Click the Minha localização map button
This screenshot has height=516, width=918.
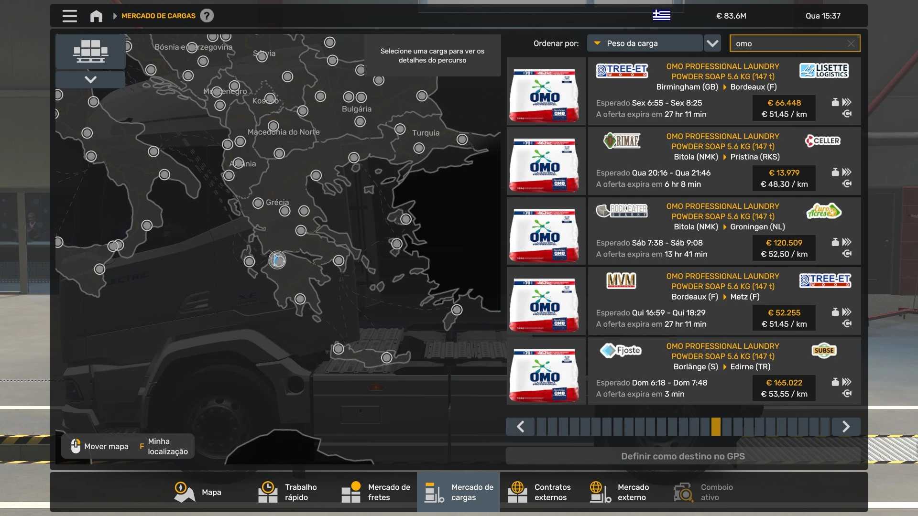click(x=164, y=446)
